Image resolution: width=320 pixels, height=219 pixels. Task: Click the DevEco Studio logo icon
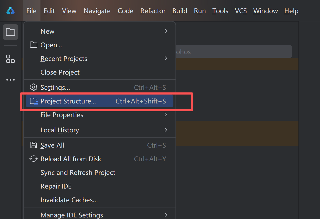tap(11, 11)
